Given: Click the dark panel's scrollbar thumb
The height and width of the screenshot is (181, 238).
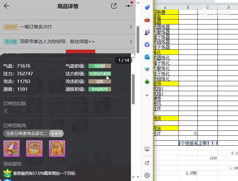Looking at the screenshot, I should click(x=133, y=89).
